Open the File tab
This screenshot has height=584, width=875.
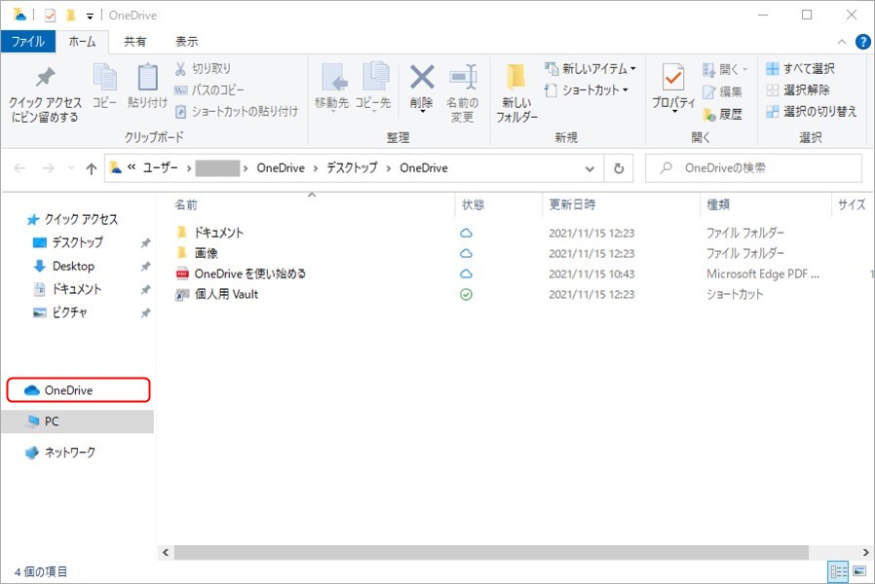[27, 42]
